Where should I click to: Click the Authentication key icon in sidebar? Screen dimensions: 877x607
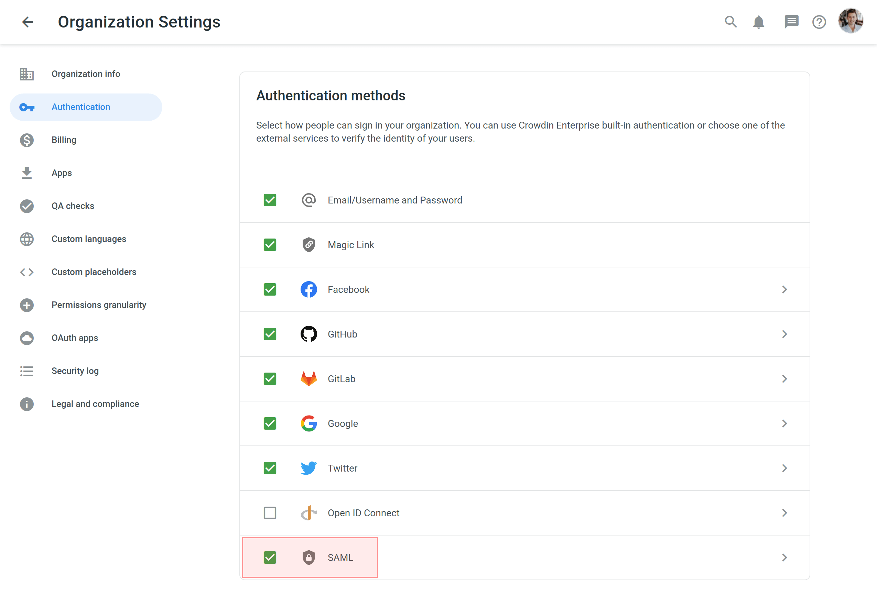coord(26,107)
